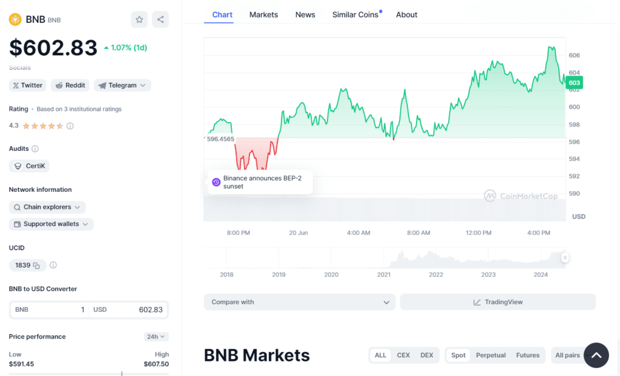Viewport: 620px width, 376px height.
Task: Expand the Telegram dropdown
Action: coord(122,85)
